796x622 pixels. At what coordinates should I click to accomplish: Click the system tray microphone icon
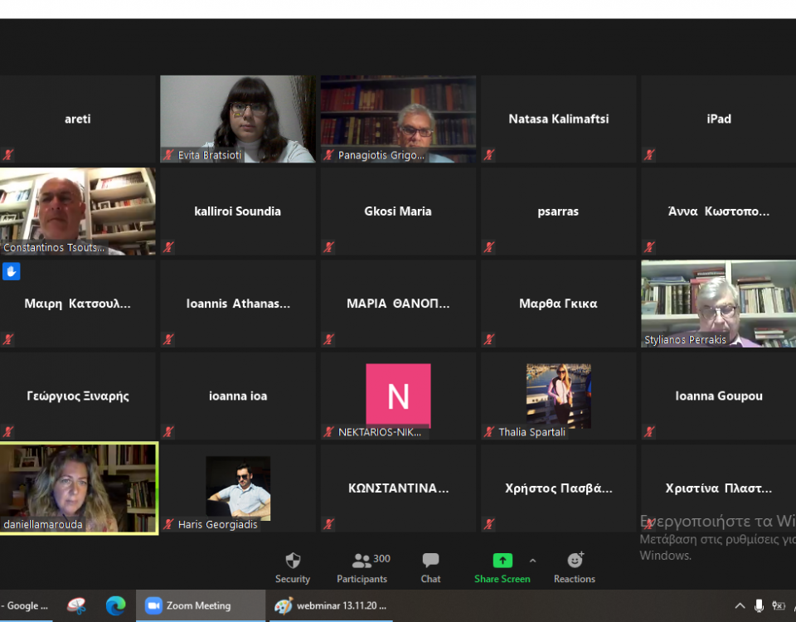[759, 605]
